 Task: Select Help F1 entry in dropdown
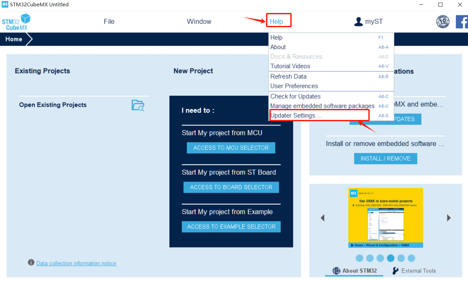point(331,38)
